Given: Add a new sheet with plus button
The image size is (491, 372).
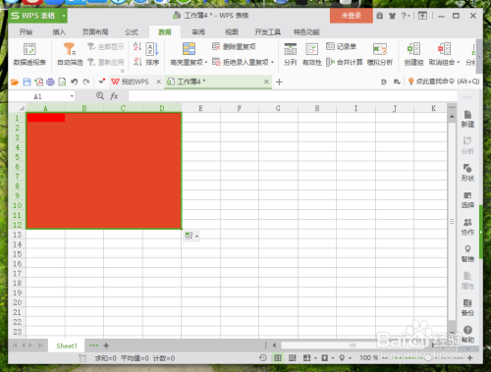Looking at the screenshot, I should point(106,345).
